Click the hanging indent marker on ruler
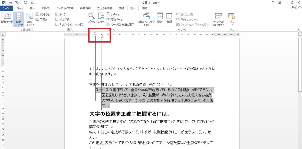The width and height of the screenshot is (302, 149). (102, 36)
